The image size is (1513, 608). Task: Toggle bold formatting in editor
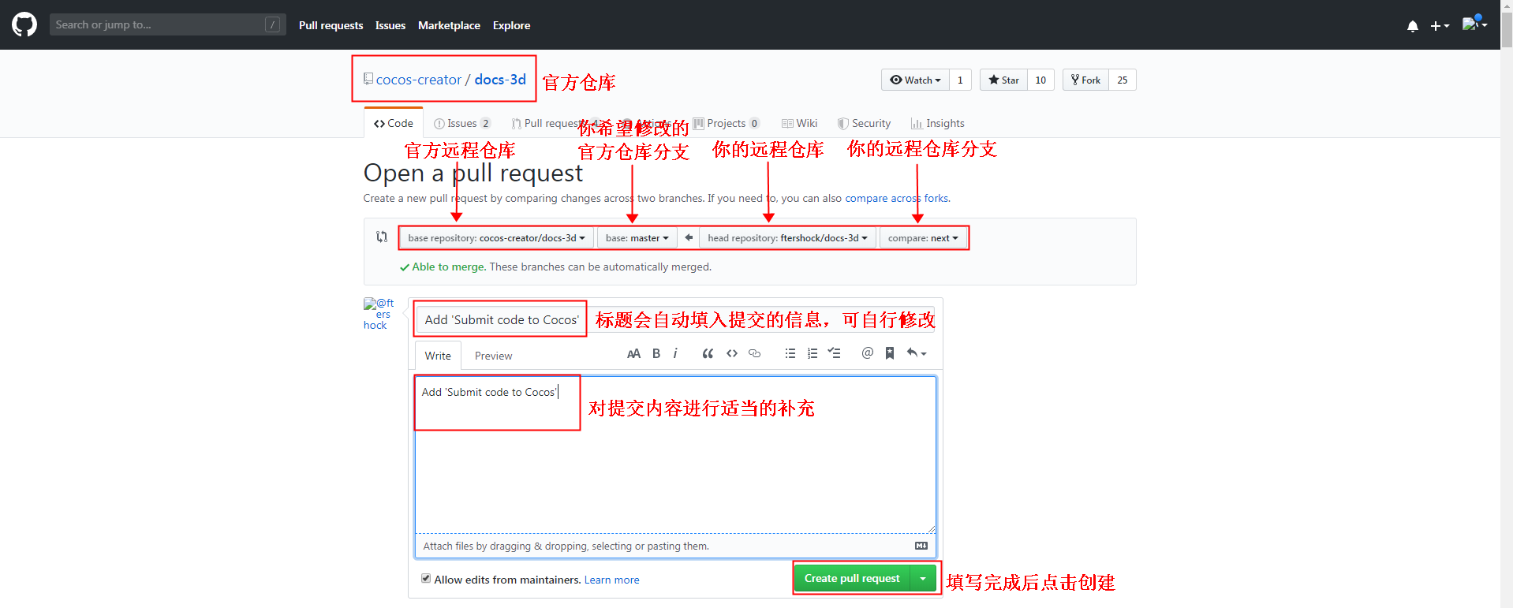click(656, 353)
